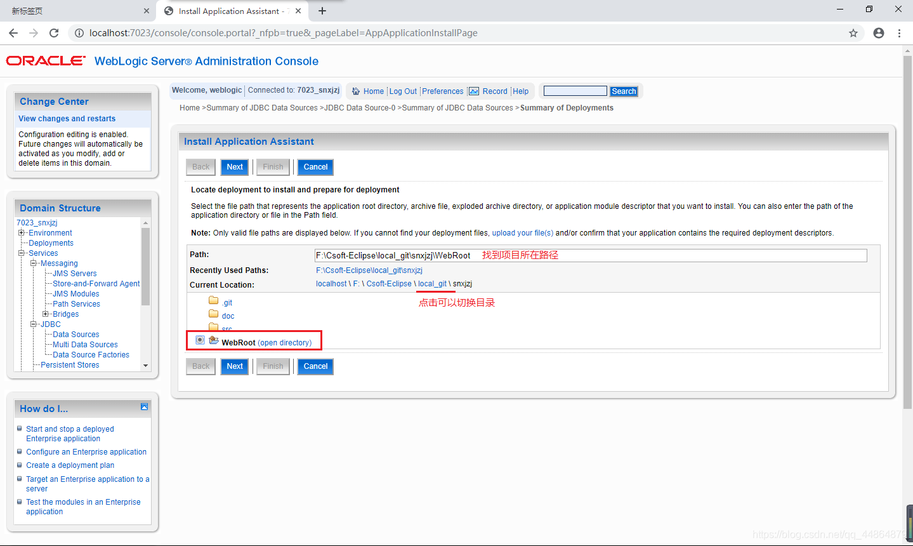Click recently used path F:\Csoft-Eclipse\local_git\snxjzj

coord(369,270)
